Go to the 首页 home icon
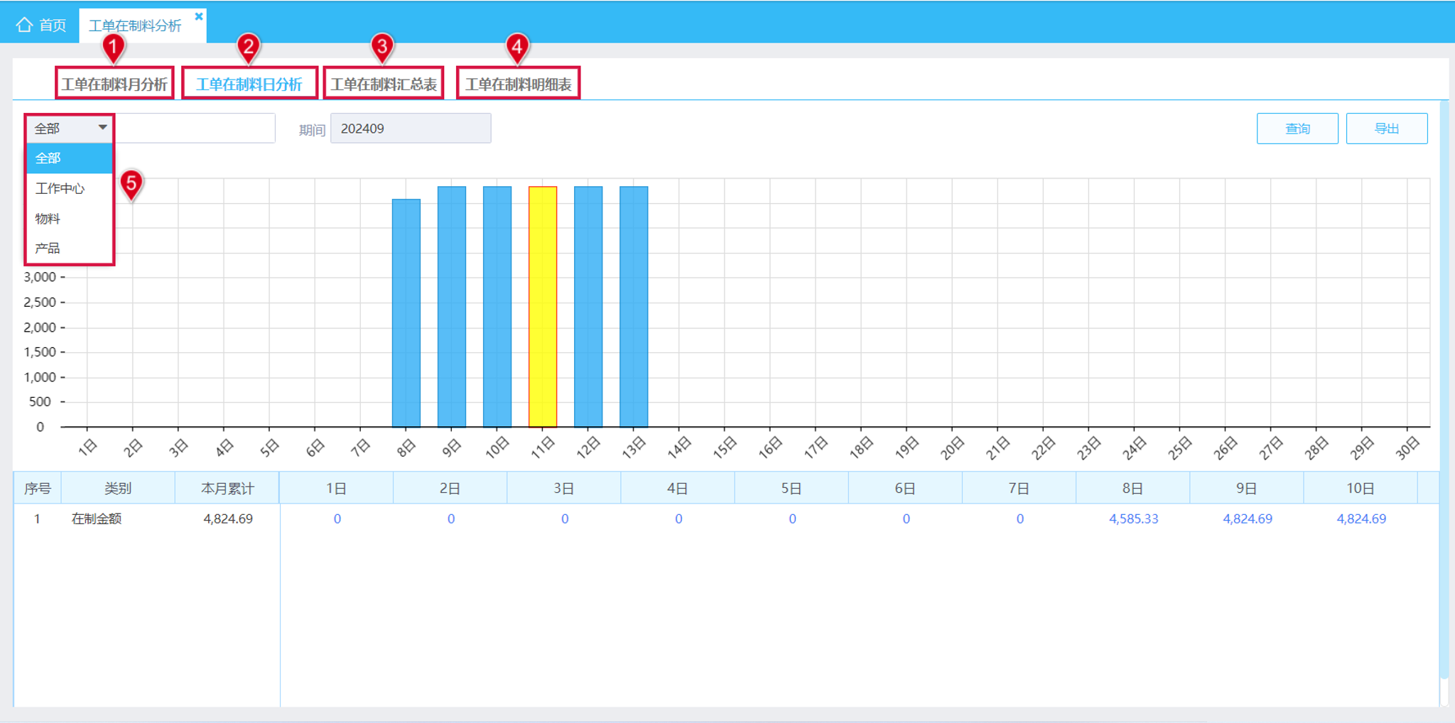The image size is (1455, 723). tap(24, 25)
